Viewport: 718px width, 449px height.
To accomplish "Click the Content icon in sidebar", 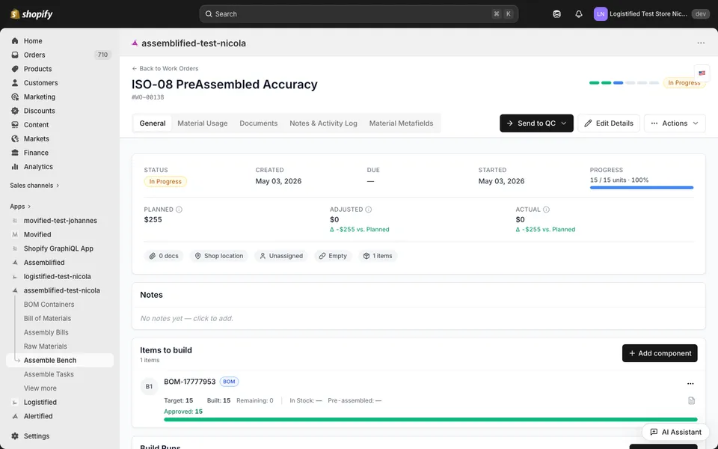I will 15,125.
